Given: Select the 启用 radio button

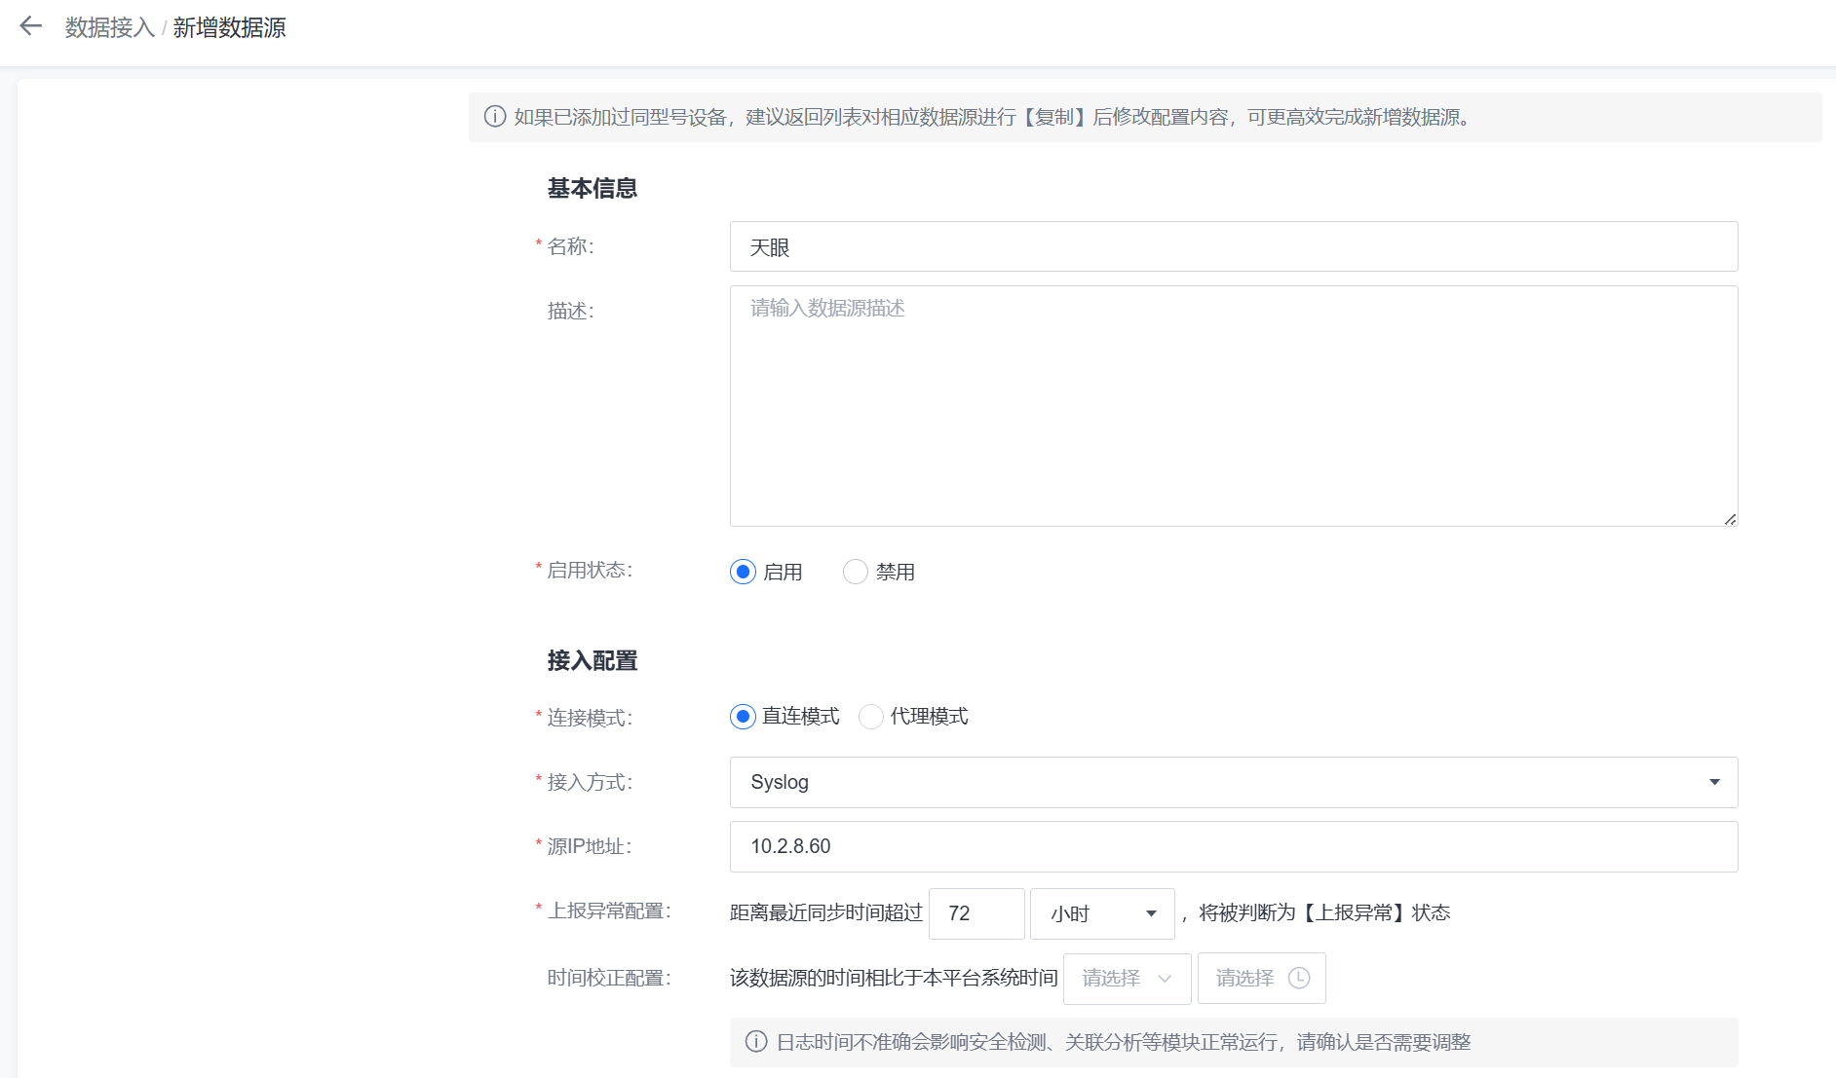Looking at the screenshot, I should [743, 572].
